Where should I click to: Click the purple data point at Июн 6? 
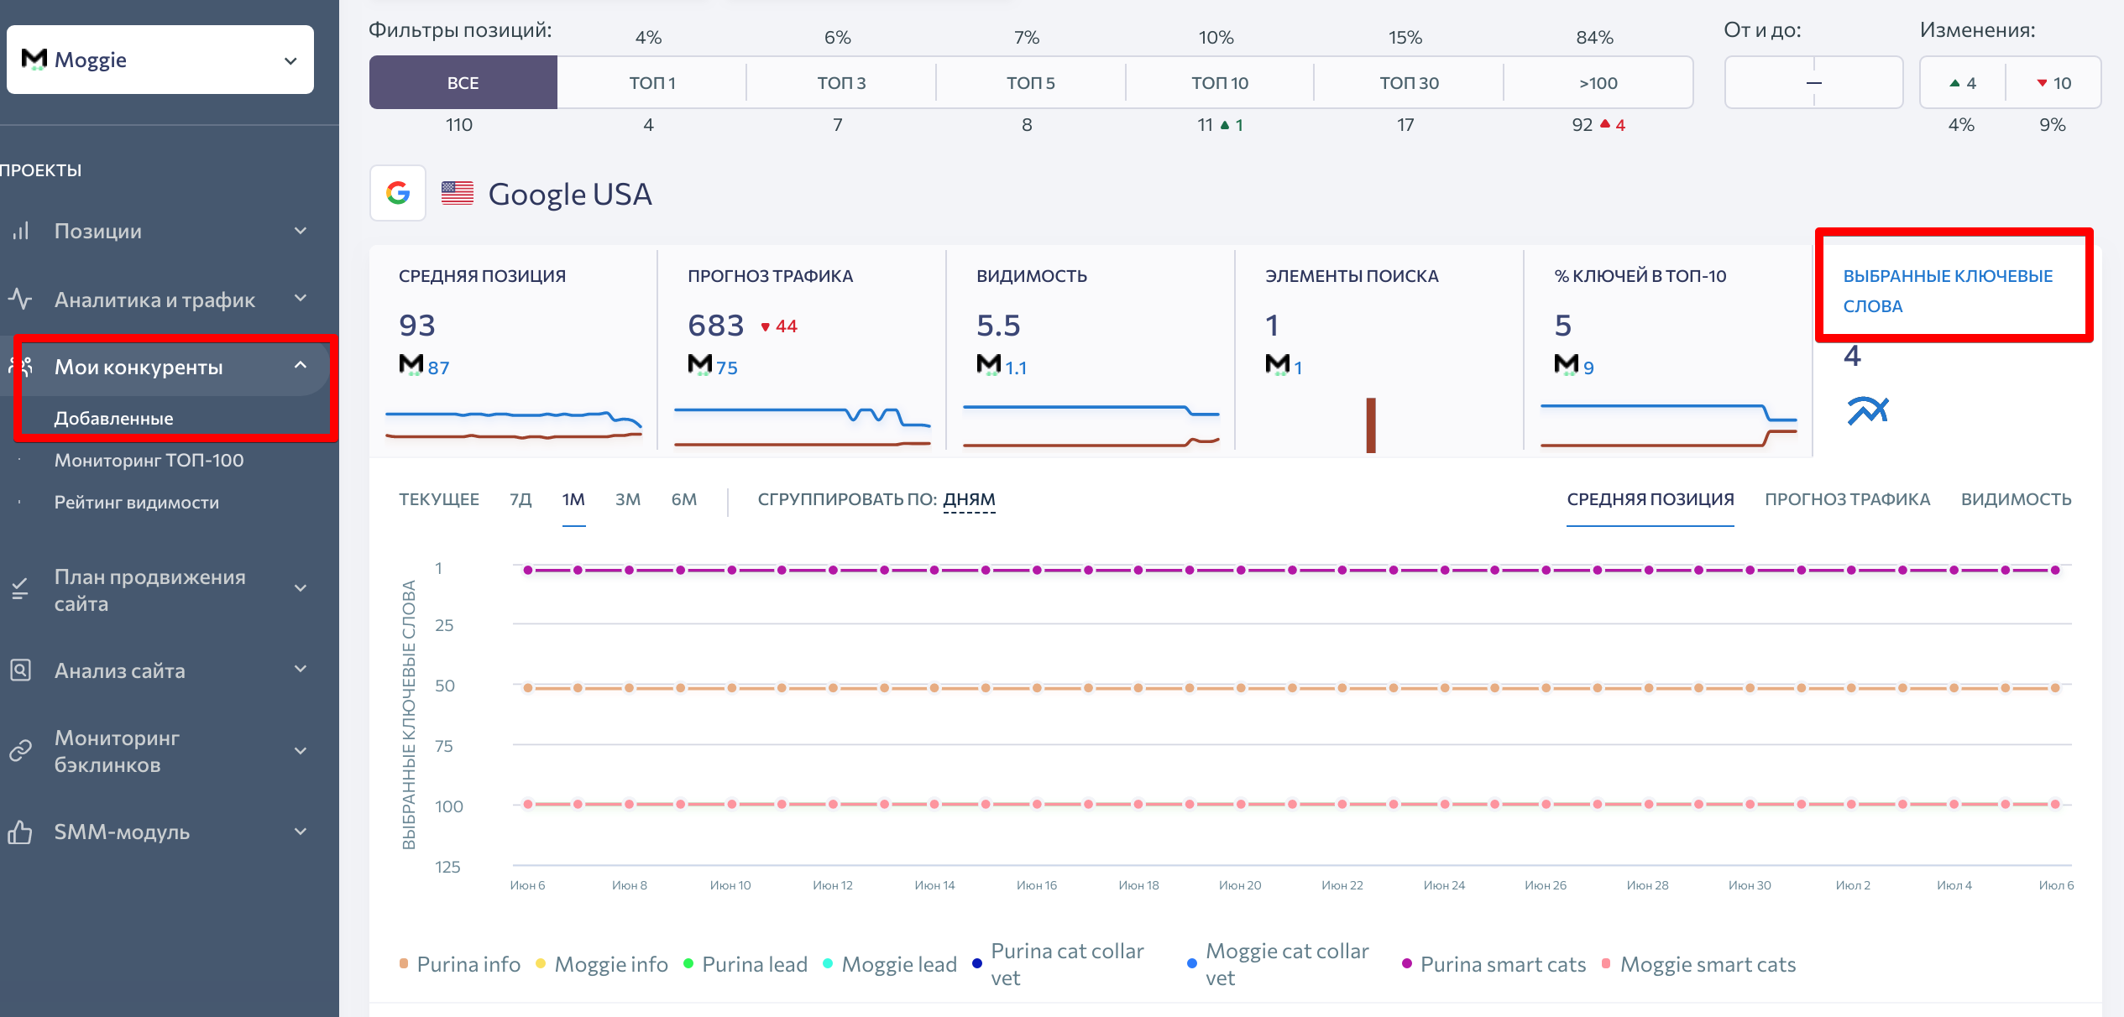click(x=528, y=571)
